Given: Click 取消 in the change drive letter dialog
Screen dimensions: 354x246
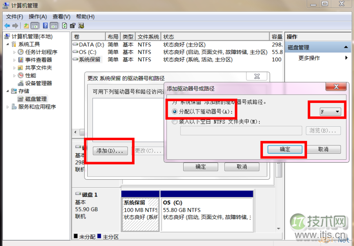Looking at the screenshot, I should (x=242, y=167).
